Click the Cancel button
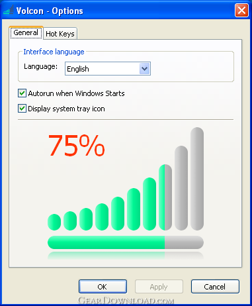 [215, 287]
